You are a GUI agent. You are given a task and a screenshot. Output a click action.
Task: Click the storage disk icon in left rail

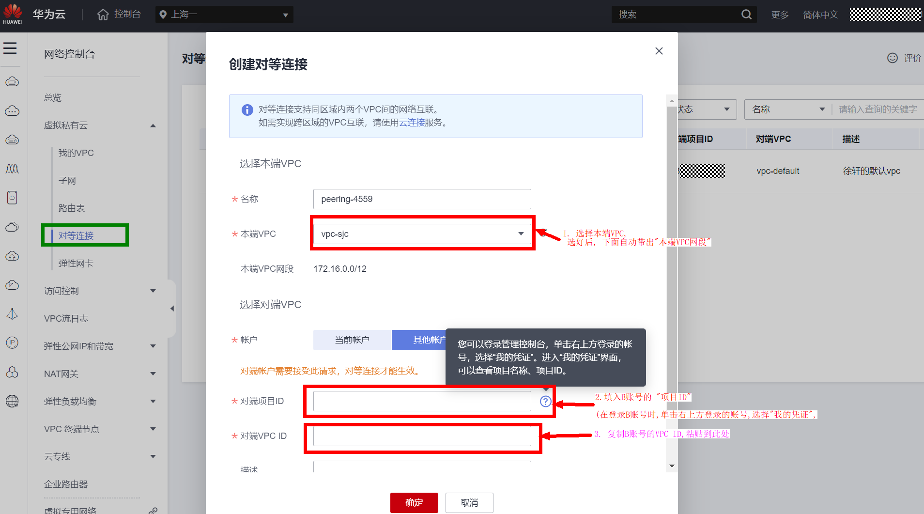(12, 197)
